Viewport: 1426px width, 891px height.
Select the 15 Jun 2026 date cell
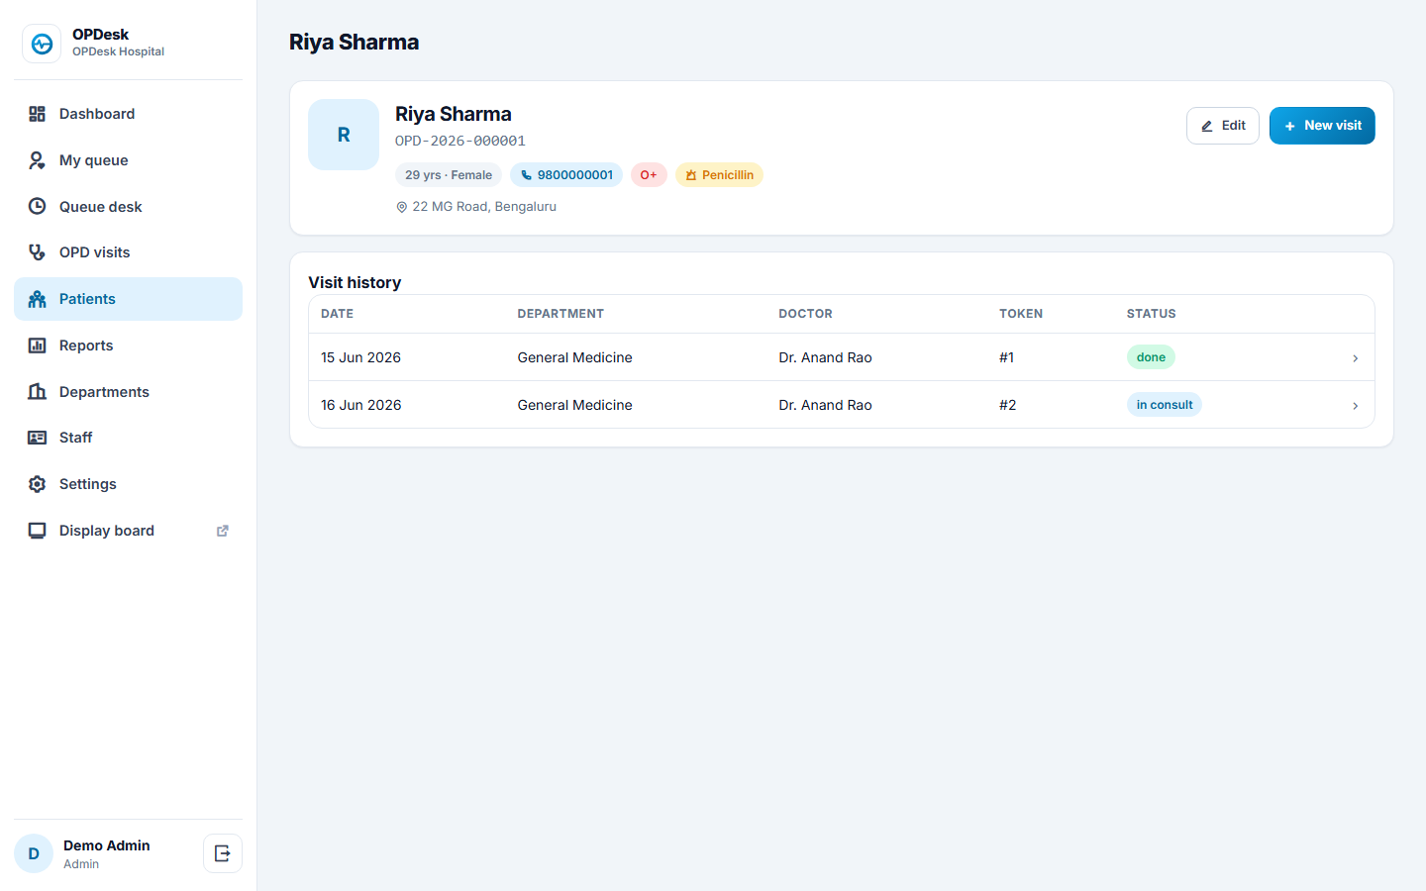pos(361,357)
